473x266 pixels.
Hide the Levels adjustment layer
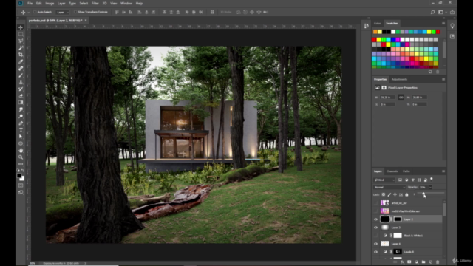[376, 252]
